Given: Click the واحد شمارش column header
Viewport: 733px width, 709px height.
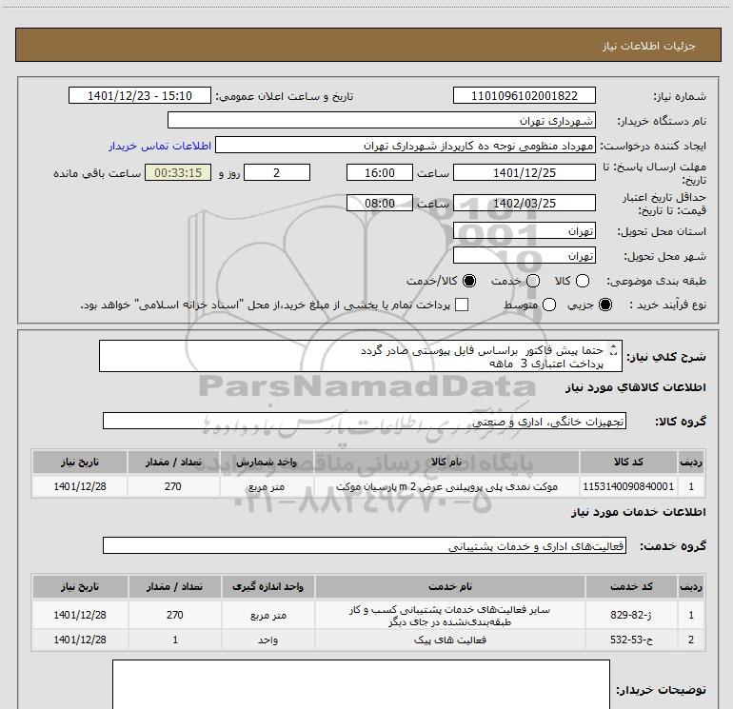Looking at the screenshot, I should click(266, 463).
